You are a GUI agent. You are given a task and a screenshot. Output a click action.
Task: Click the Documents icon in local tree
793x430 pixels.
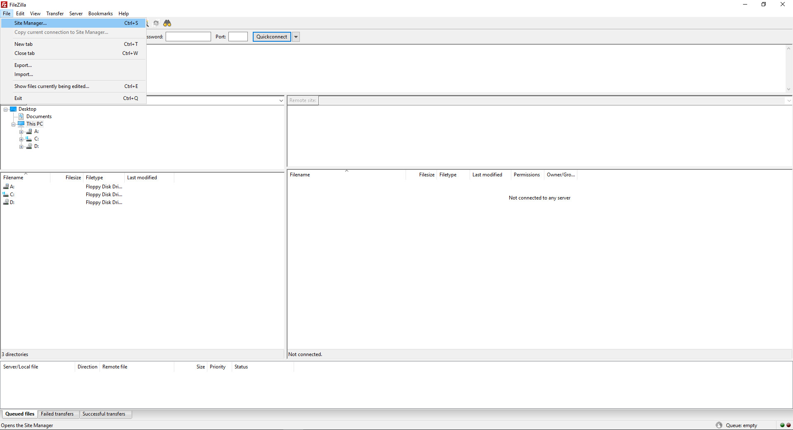point(21,116)
